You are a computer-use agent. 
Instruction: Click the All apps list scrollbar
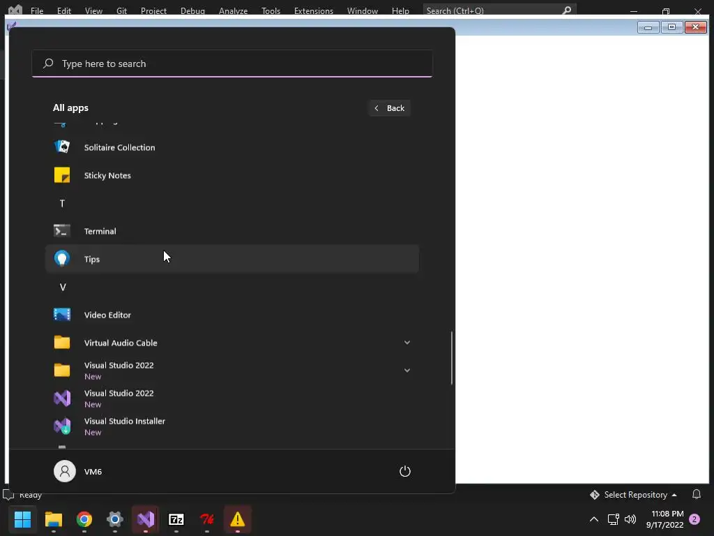click(452, 358)
